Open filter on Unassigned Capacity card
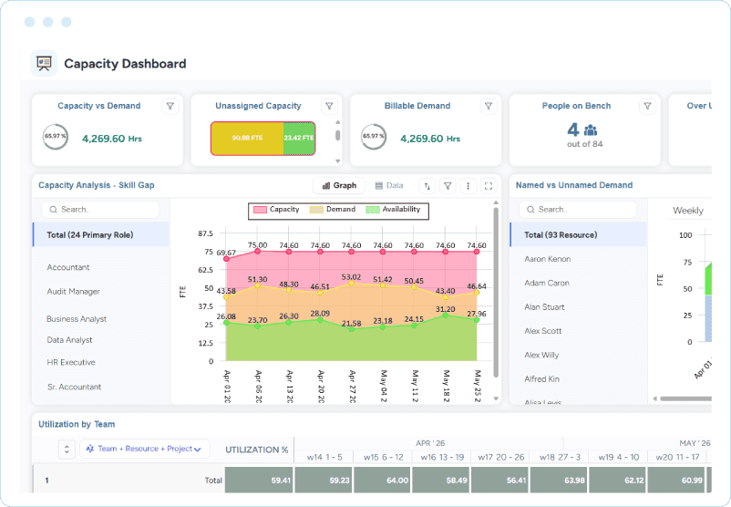 pyautogui.click(x=329, y=107)
